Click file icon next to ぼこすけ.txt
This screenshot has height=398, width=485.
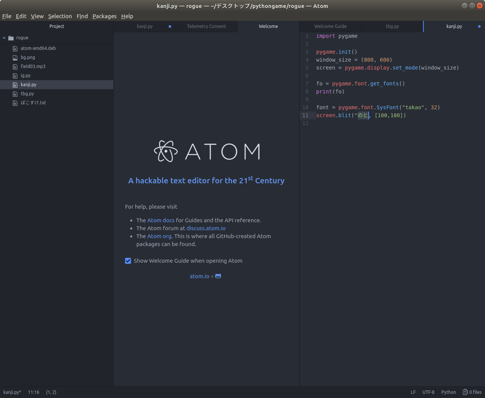tap(15, 103)
